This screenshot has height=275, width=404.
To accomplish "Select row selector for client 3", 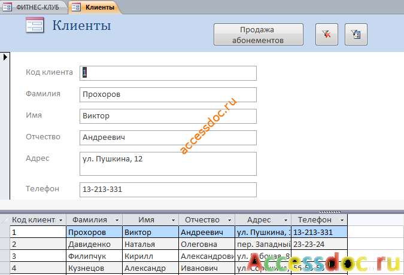I will [5, 256].
